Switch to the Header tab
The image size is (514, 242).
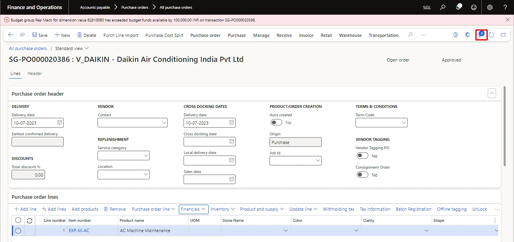35,73
